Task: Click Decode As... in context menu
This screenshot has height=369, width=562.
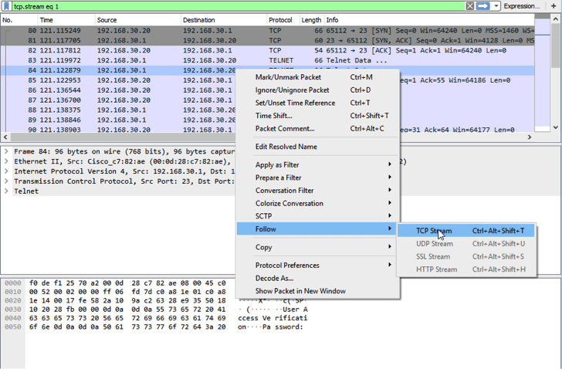Action: coord(274,278)
